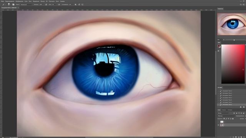Click the brush flow value field
This screenshot has width=246, height=138.
53,5
